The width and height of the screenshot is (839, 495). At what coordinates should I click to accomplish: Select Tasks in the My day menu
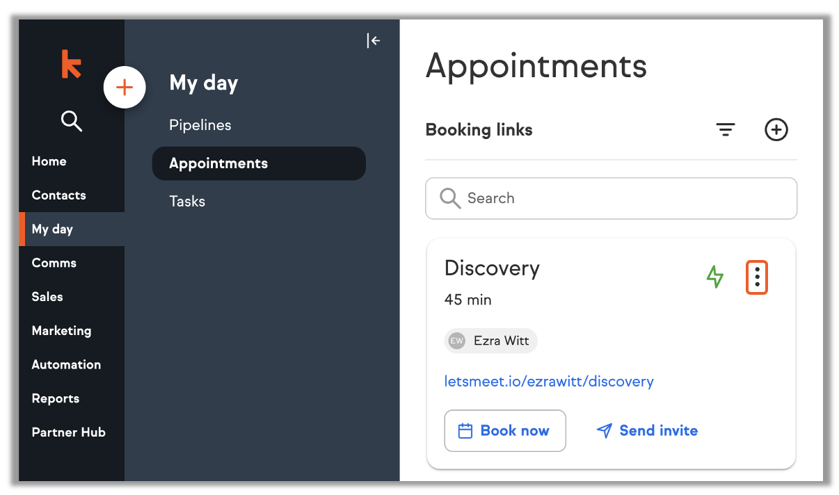pos(187,202)
